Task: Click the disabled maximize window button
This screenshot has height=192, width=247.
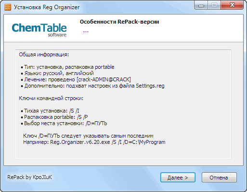Action: coord(214,5)
